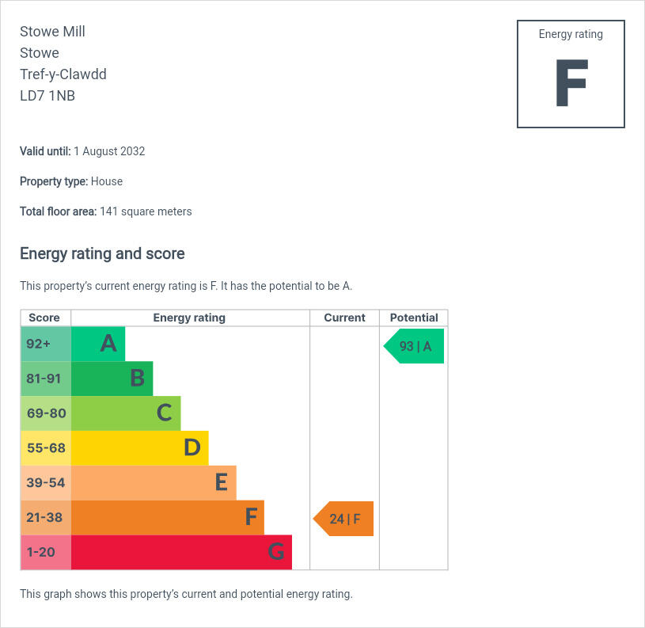Image resolution: width=645 pixels, height=628 pixels.
Task: Click the Energy rating and score heading
Action: coord(102,253)
